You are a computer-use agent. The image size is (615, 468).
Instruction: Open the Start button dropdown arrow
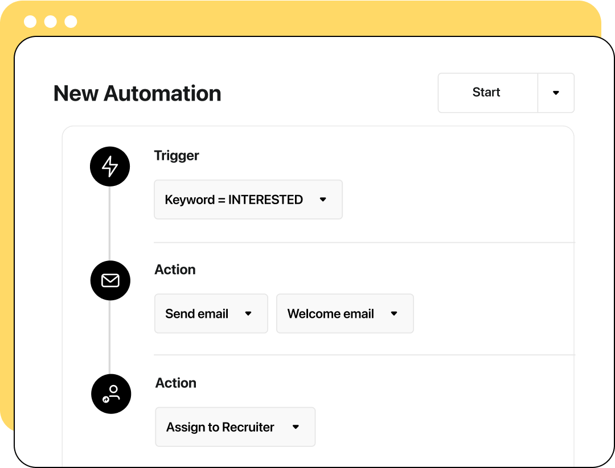click(x=556, y=93)
